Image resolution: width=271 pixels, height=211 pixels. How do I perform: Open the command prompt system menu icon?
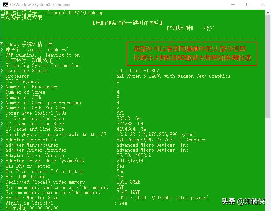(x=5, y=4)
